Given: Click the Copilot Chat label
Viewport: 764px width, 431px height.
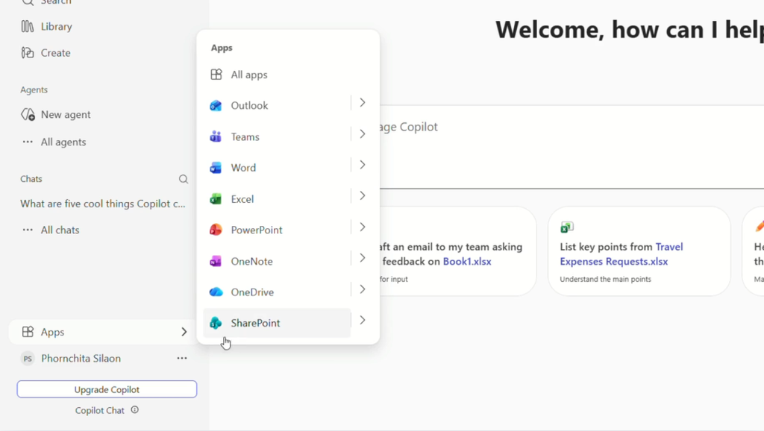Looking at the screenshot, I should tap(99, 411).
